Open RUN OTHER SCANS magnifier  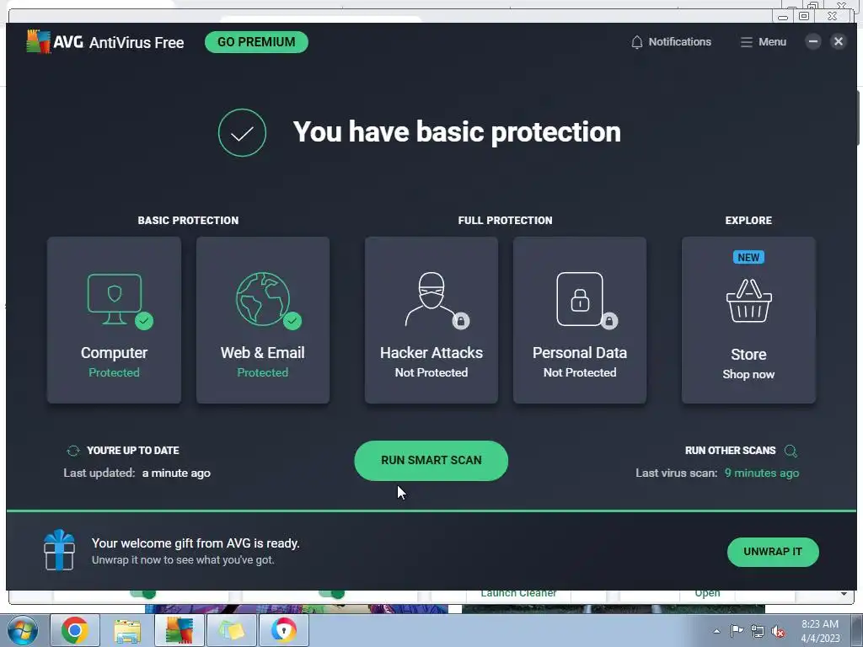[x=791, y=451]
